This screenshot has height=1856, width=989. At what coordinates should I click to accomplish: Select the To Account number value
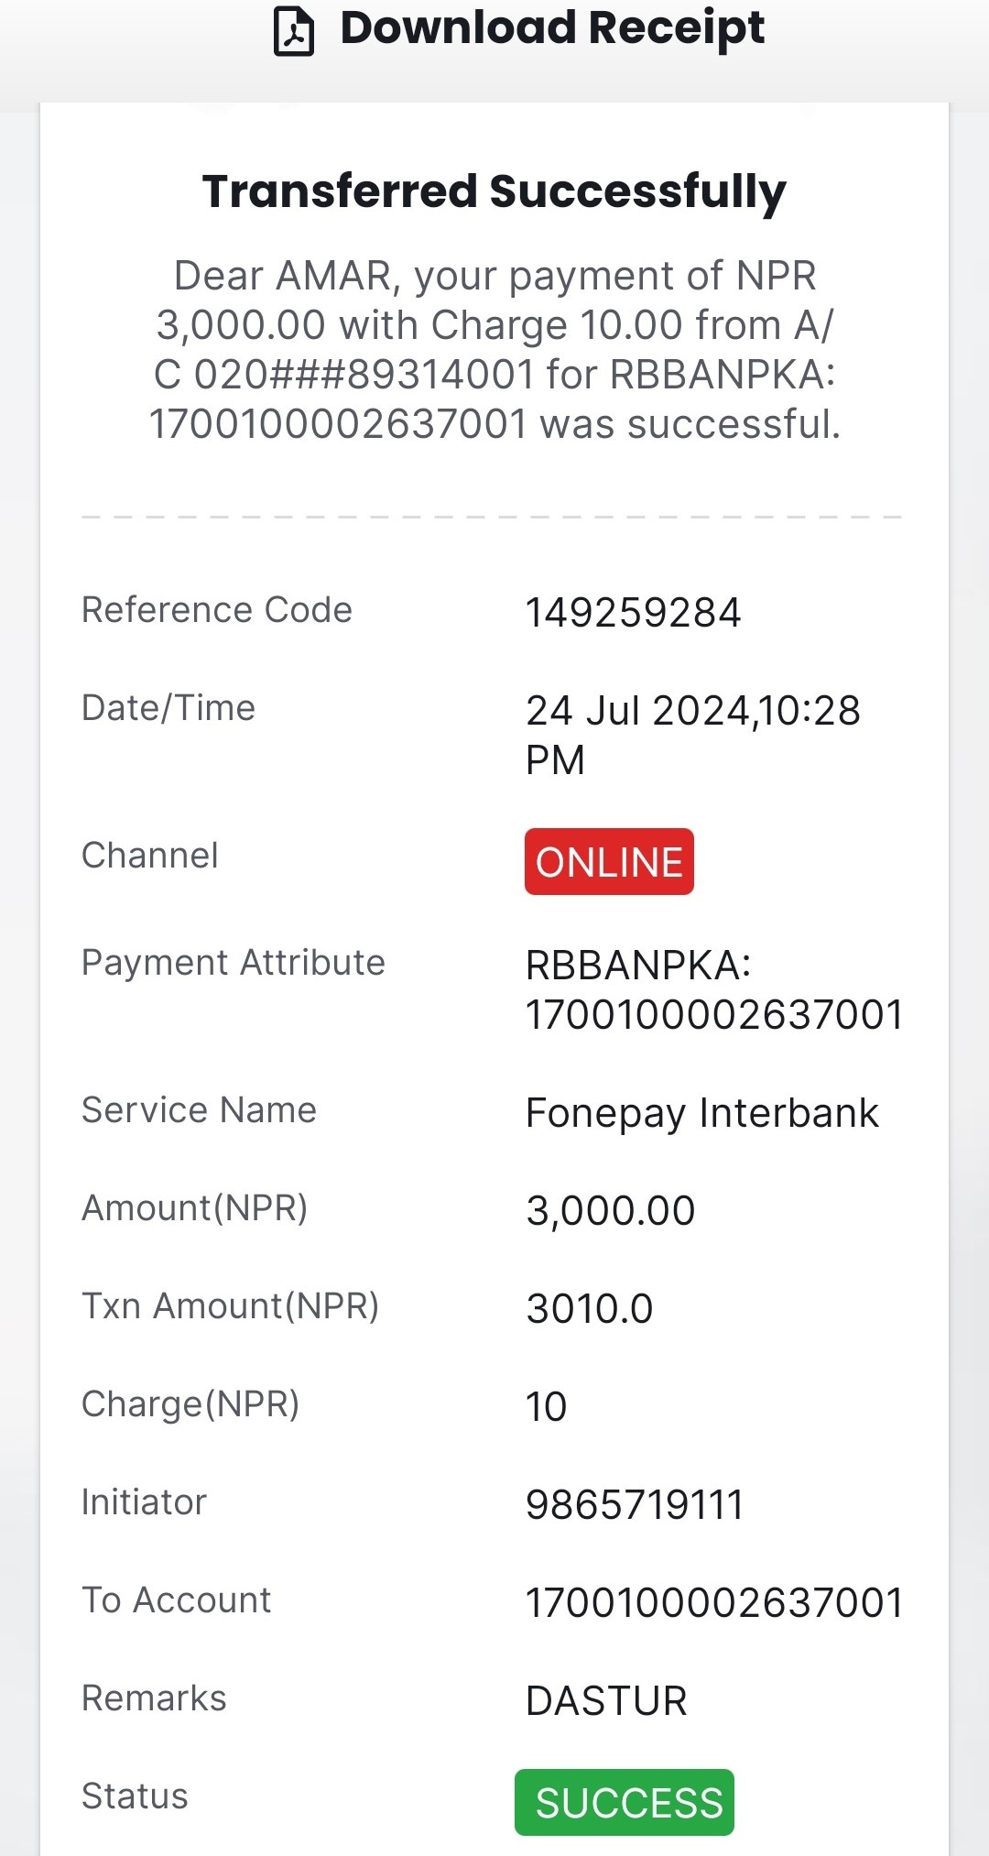(714, 1603)
